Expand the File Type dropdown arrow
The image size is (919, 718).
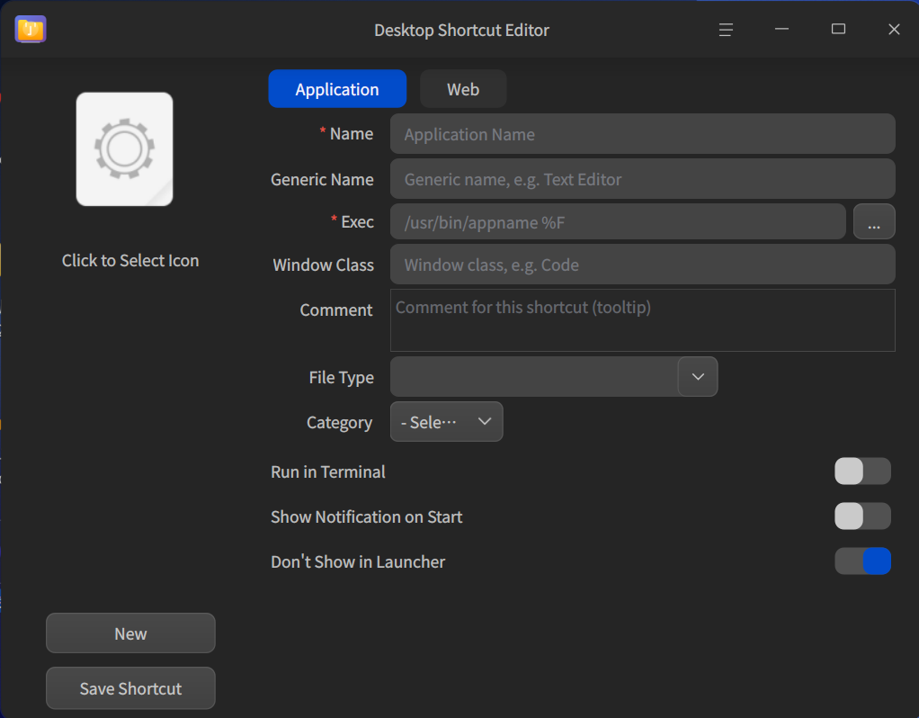(698, 377)
